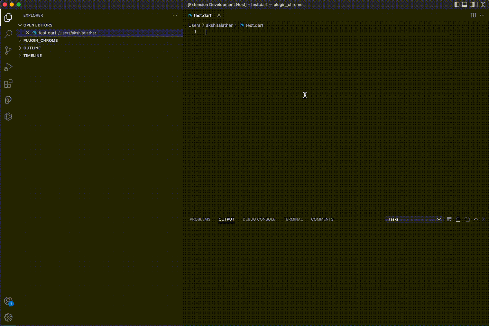Open editor More Actions menu
The image size is (489, 326).
coord(482,15)
